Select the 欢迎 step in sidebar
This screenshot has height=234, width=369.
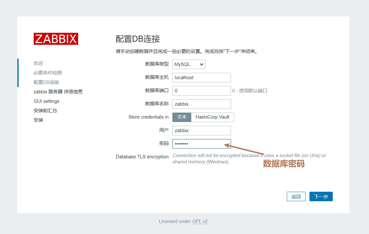coord(38,63)
